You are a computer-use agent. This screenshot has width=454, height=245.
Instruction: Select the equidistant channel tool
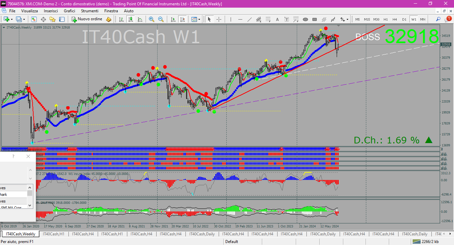click(x=259, y=19)
